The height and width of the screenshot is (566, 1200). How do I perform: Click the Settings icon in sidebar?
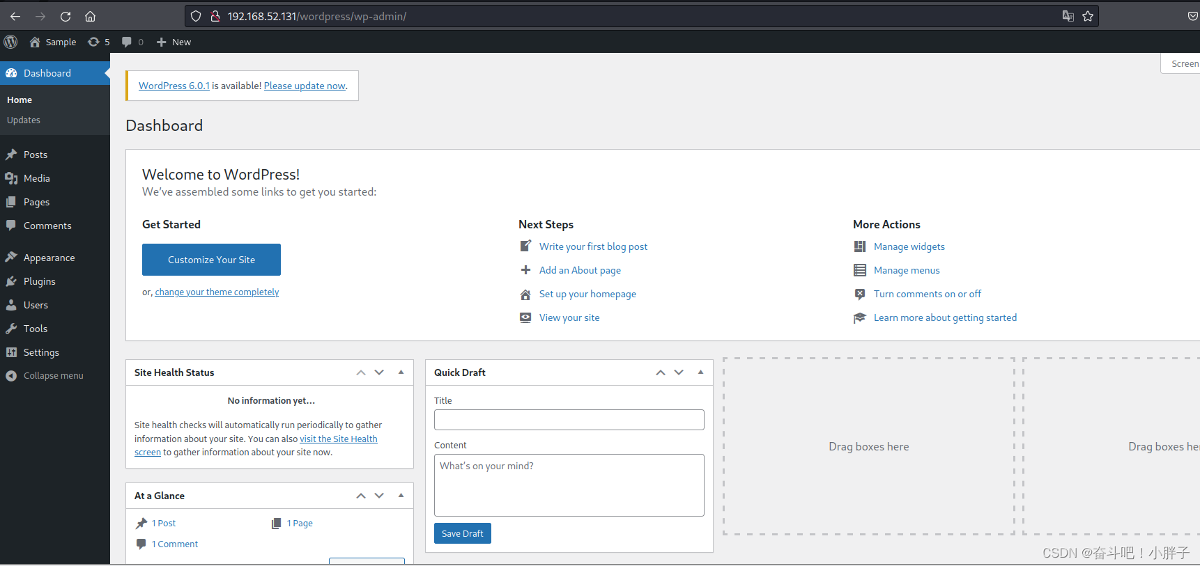[11, 352]
